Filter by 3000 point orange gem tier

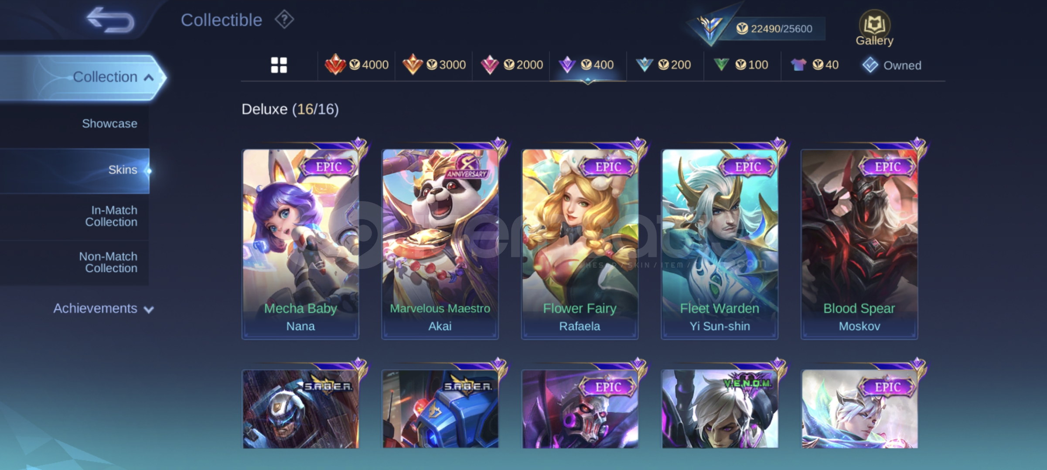tap(434, 65)
